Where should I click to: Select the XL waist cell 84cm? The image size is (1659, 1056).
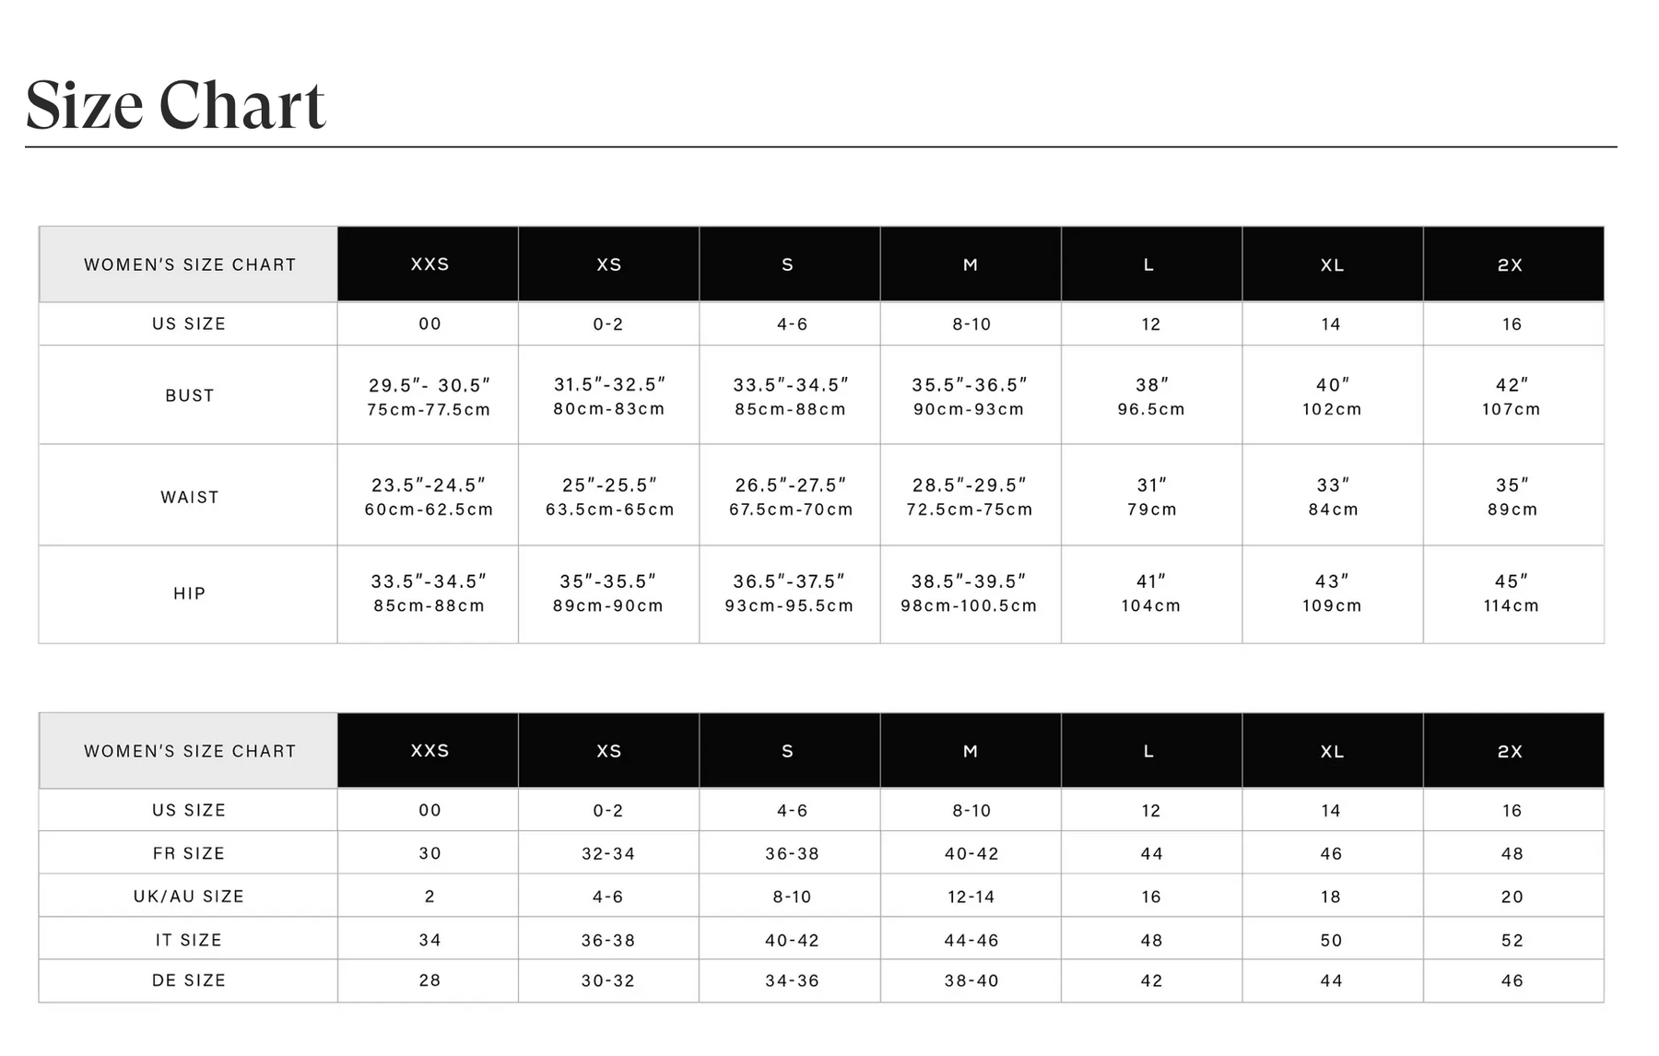coord(1333,497)
